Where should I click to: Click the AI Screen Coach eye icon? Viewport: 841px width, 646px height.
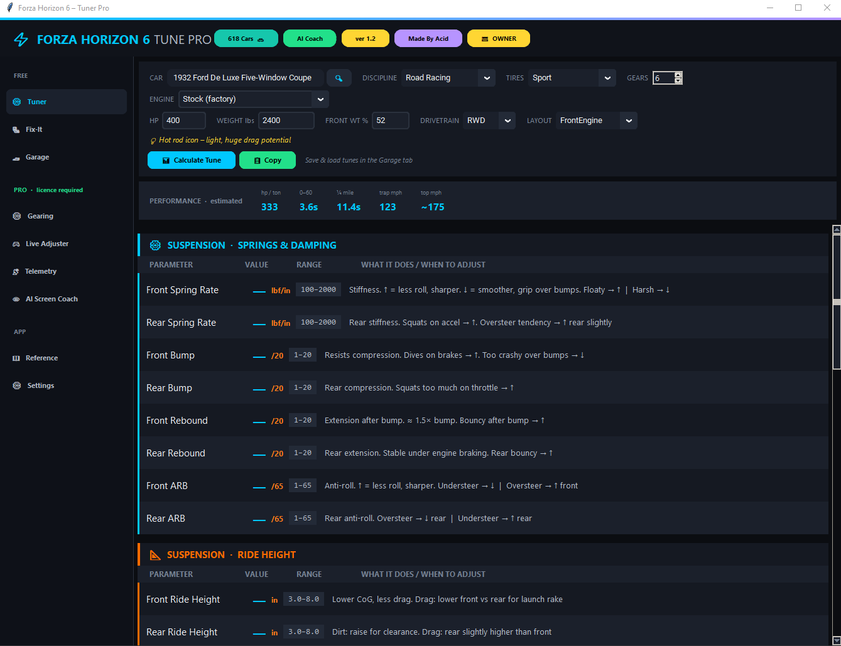16,299
